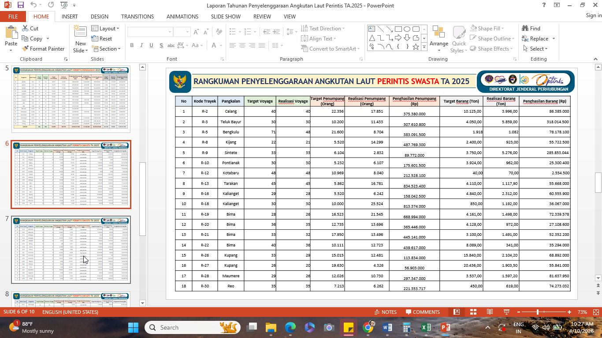Open COMMENTS pane
The width and height of the screenshot is (602, 338).
pos(423,312)
